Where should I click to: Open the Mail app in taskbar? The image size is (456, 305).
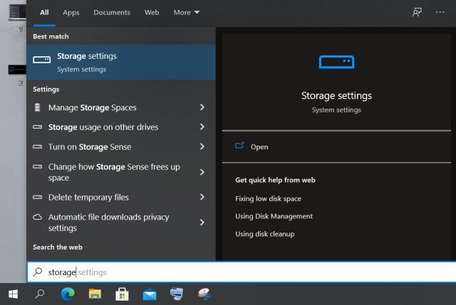click(150, 295)
